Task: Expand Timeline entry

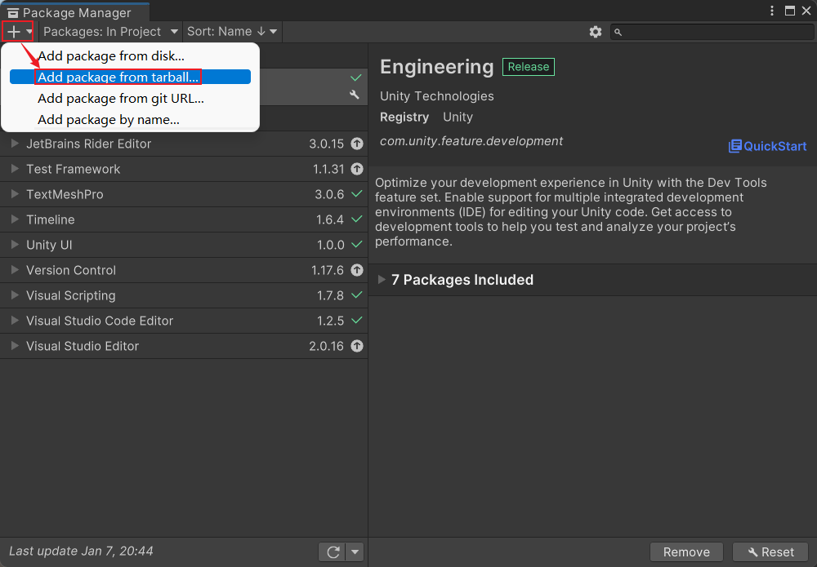Action: [x=15, y=219]
